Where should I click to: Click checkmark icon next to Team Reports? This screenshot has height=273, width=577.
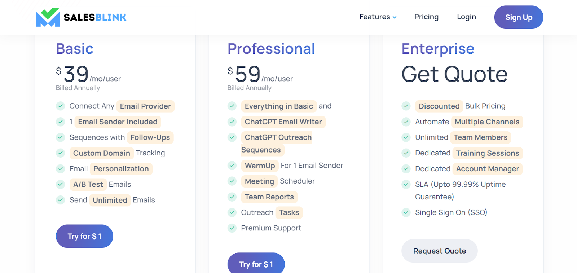pos(232,197)
